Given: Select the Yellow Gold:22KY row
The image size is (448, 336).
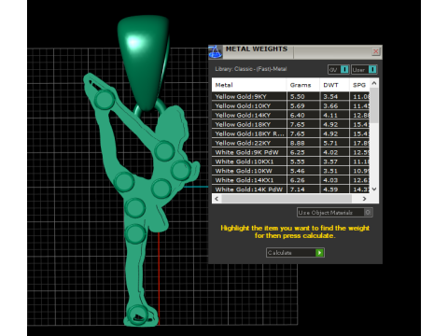Looking at the screenshot, I should [291, 143].
